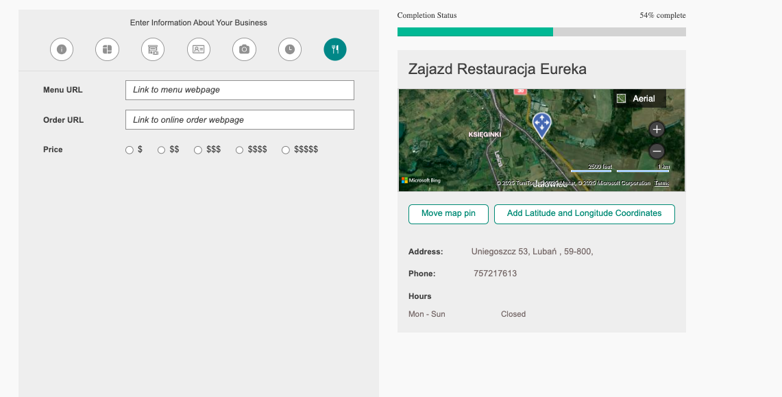Select the single $ price option

point(129,150)
